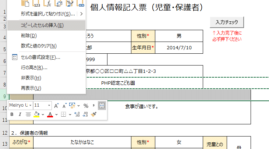This screenshot has height=149, width=269.
Task: Open the font size dropdown arrow
Action: tap(49, 105)
